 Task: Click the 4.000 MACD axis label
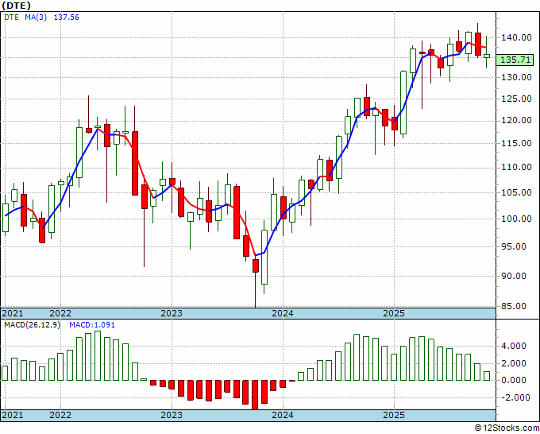pyautogui.click(x=515, y=346)
